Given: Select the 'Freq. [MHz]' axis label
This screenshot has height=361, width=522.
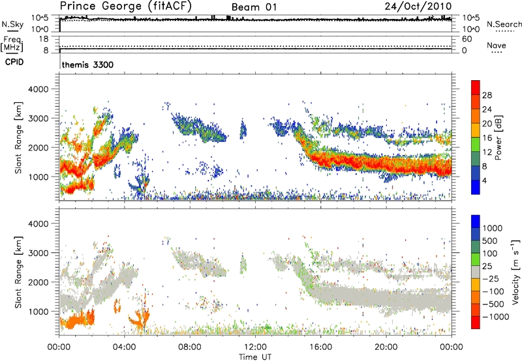Looking at the screenshot, I should tap(12, 44).
